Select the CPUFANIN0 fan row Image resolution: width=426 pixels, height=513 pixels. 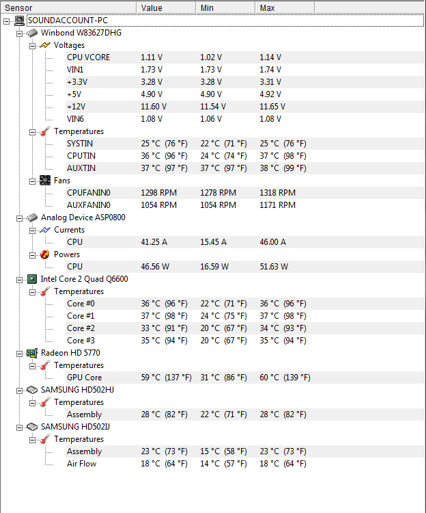[246, 193]
